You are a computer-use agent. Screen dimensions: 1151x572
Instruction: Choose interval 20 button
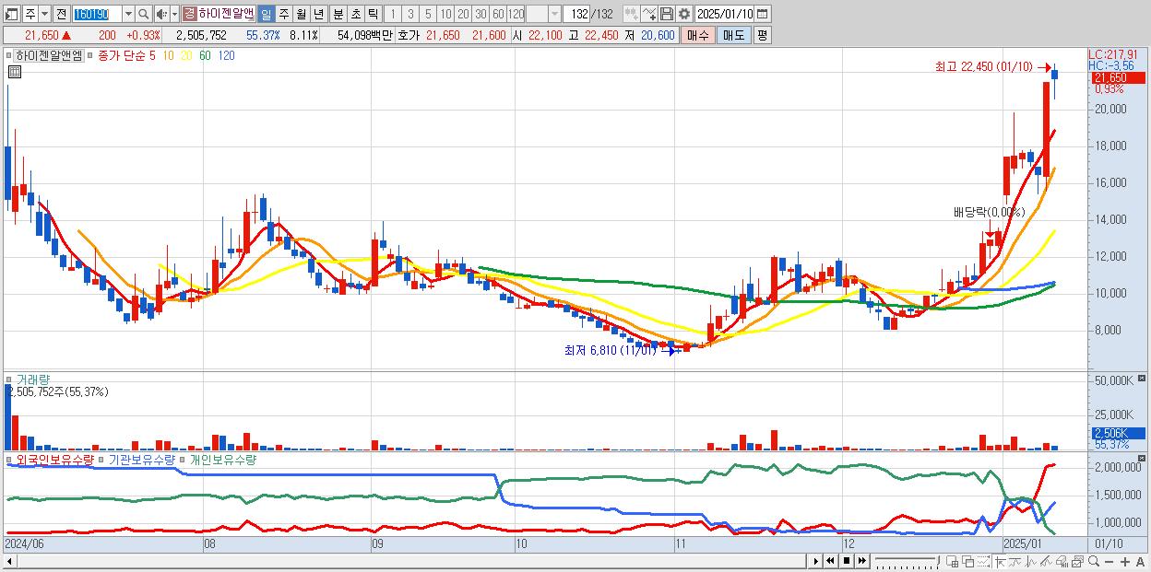[463, 14]
